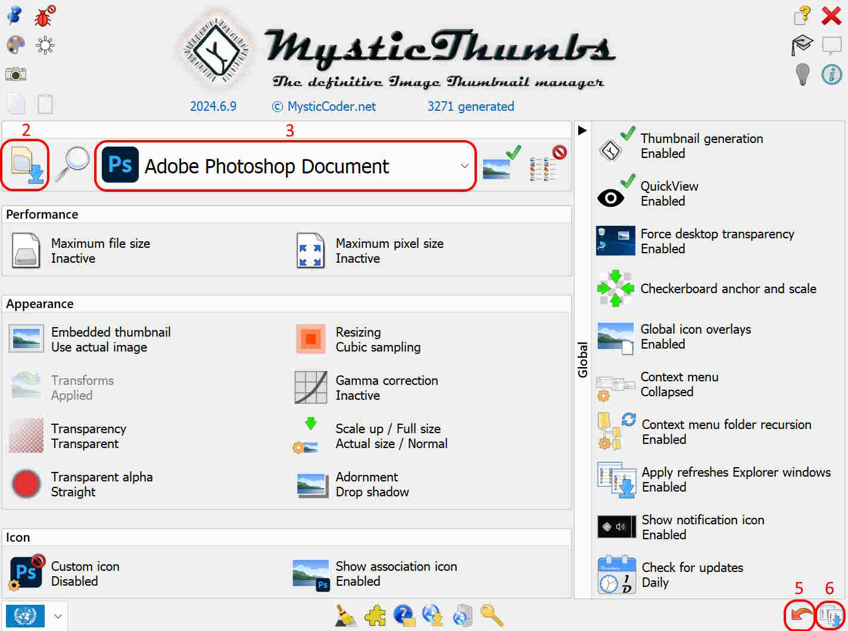Click the disc installer icon at bottom
The width and height of the screenshot is (848, 631).
(463, 616)
